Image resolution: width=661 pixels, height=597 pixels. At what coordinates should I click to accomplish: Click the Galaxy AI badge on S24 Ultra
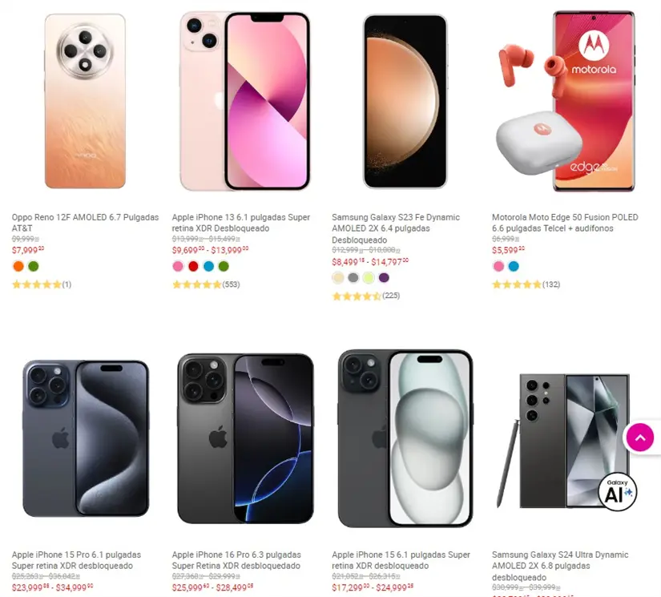[x=617, y=491]
